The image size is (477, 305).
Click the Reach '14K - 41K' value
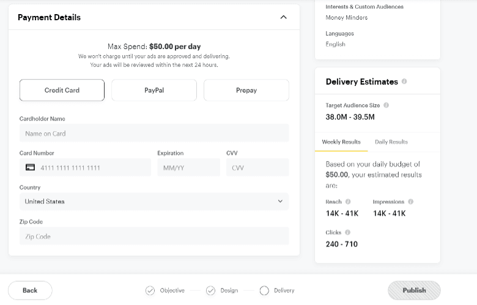pos(342,213)
